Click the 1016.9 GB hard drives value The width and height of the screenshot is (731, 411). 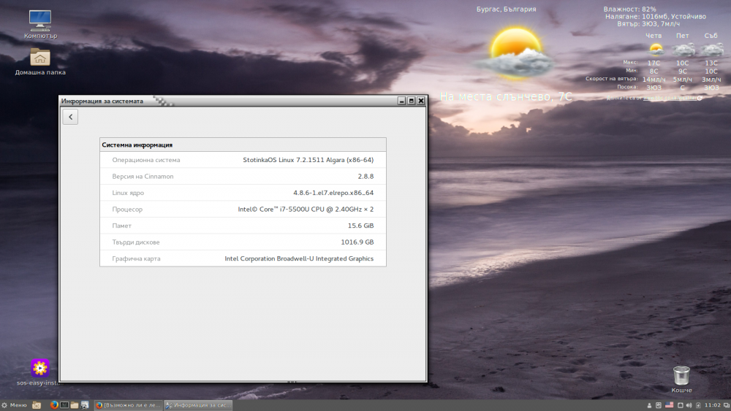point(357,242)
